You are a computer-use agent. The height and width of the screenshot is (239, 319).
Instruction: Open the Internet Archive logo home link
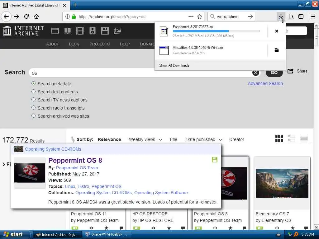(24, 31)
